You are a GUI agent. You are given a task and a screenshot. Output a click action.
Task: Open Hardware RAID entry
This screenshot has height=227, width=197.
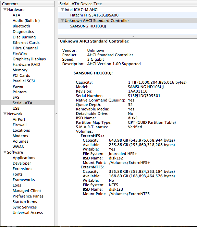[x=26, y=64]
